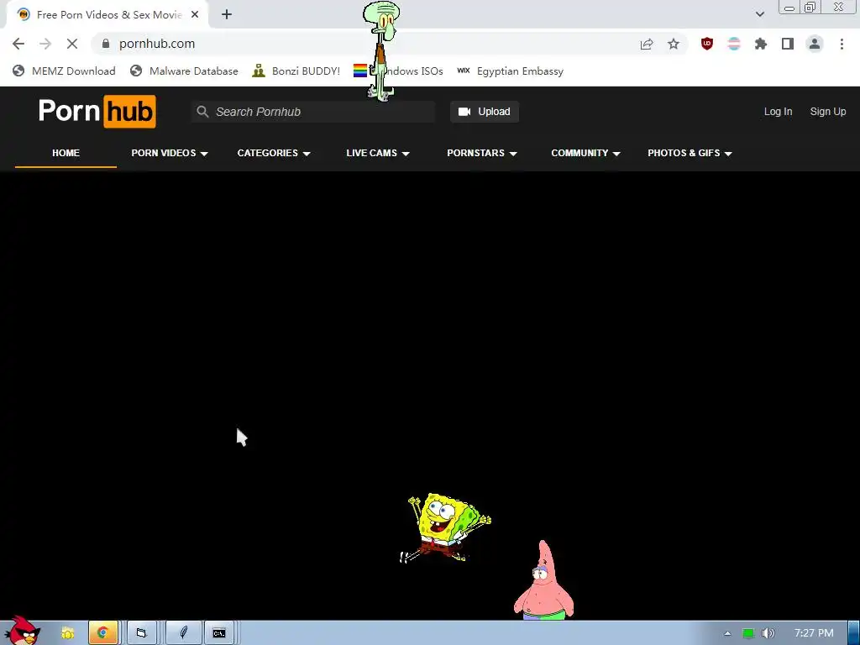Expand the COMMUNITY dropdown menu
860x645 pixels.
point(585,153)
